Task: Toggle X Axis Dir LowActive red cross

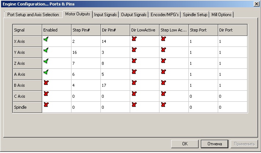Action: [134, 39]
